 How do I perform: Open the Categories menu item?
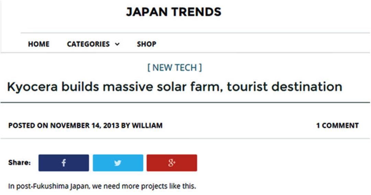point(88,44)
